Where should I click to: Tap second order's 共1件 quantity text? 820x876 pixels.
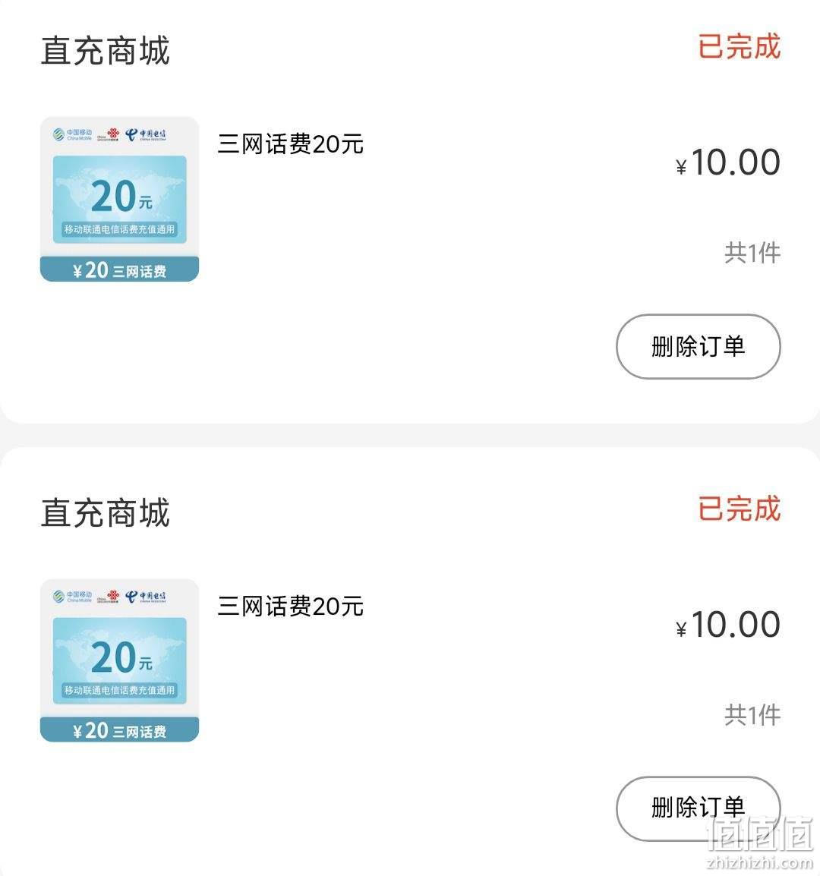tap(752, 715)
